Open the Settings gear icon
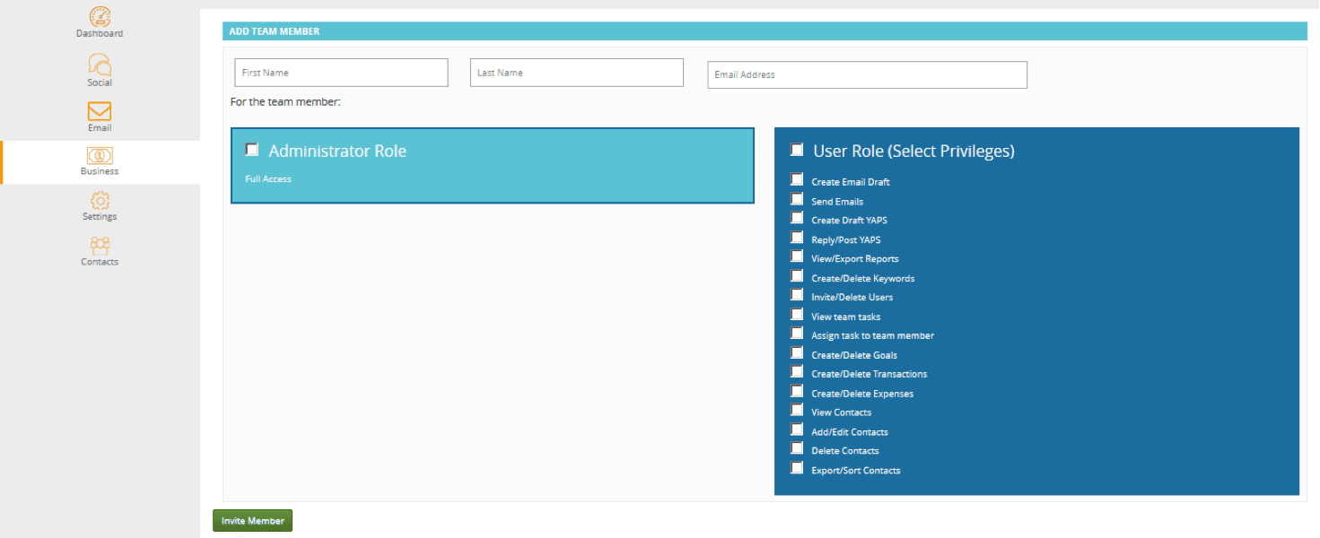Viewport: 1320px width, 538px height. (100, 201)
